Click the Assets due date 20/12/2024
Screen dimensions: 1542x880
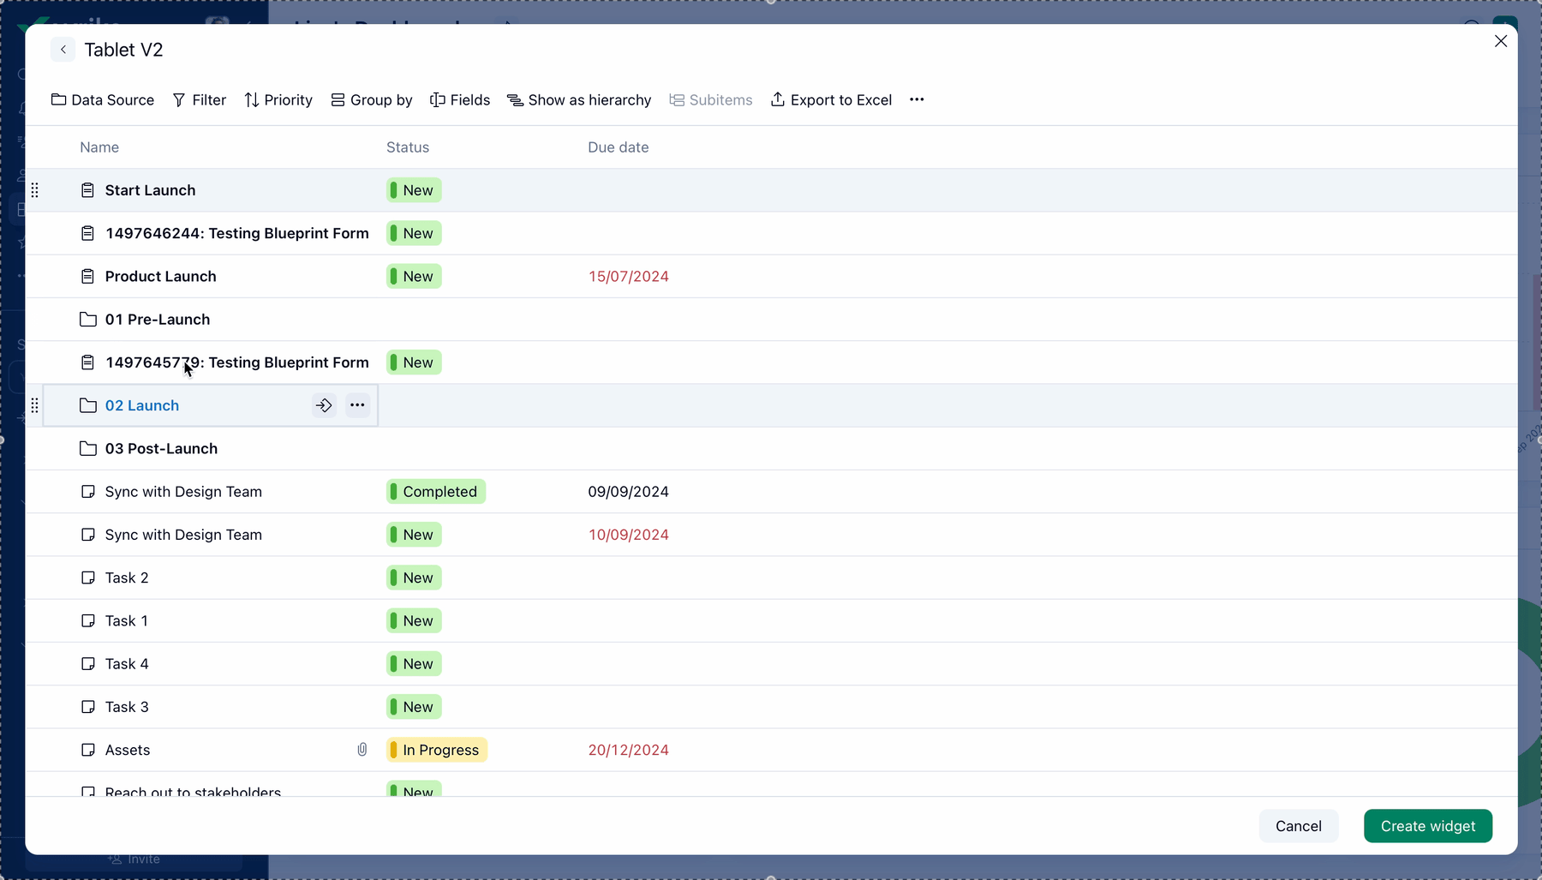click(x=629, y=750)
